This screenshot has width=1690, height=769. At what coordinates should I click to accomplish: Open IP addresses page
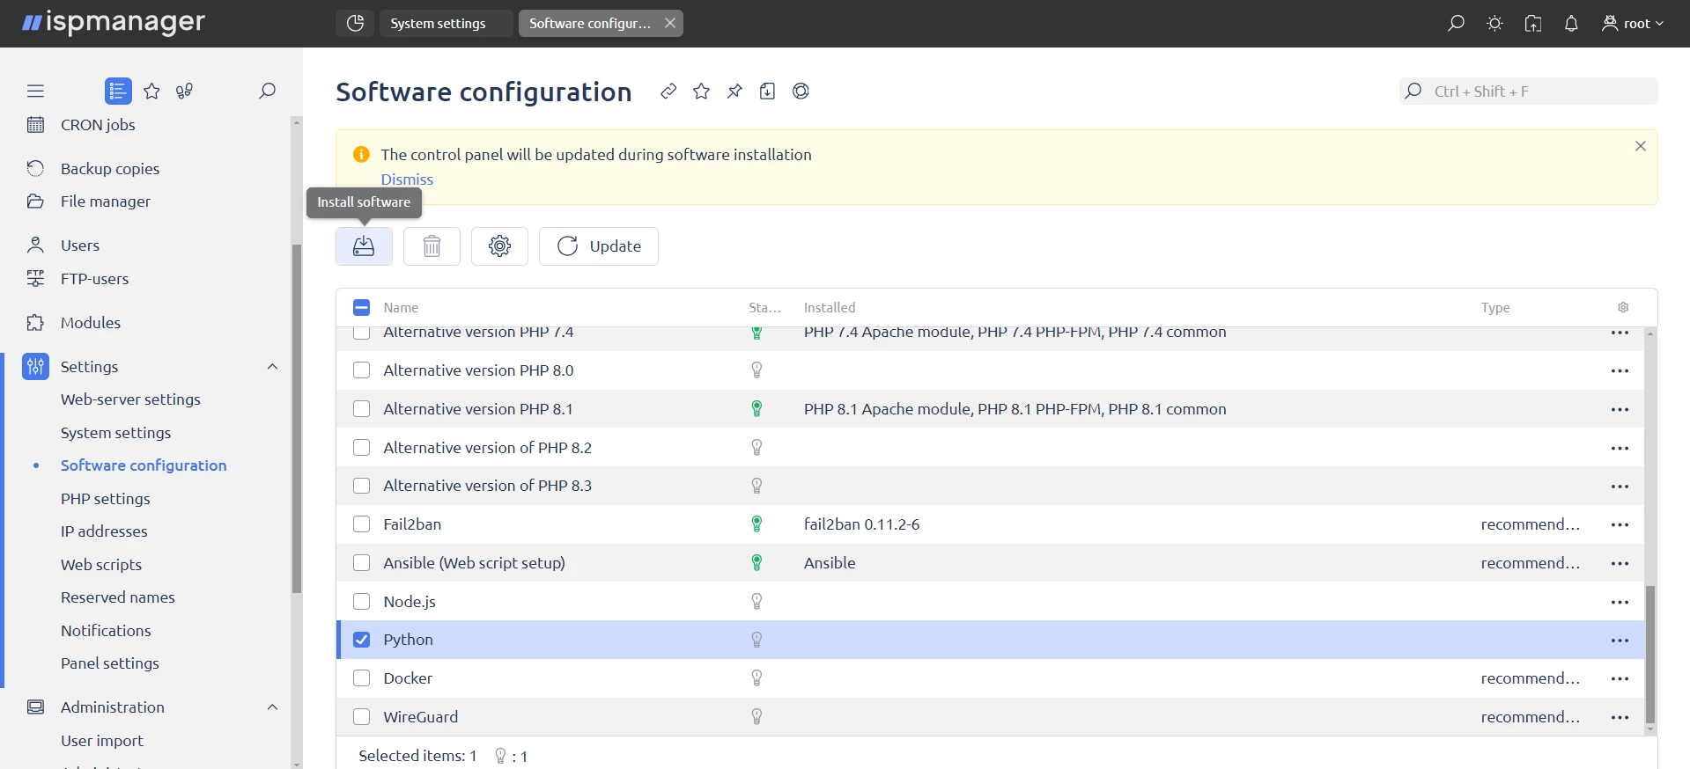tap(104, 531)
